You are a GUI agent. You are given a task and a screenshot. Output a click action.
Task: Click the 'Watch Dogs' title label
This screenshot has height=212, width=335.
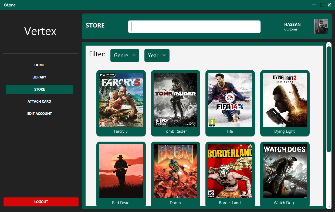pyautogui.click(x=285, y=203)
